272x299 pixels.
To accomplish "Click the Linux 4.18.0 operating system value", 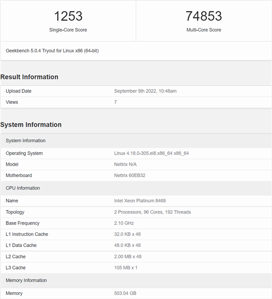I will [151, 153].
